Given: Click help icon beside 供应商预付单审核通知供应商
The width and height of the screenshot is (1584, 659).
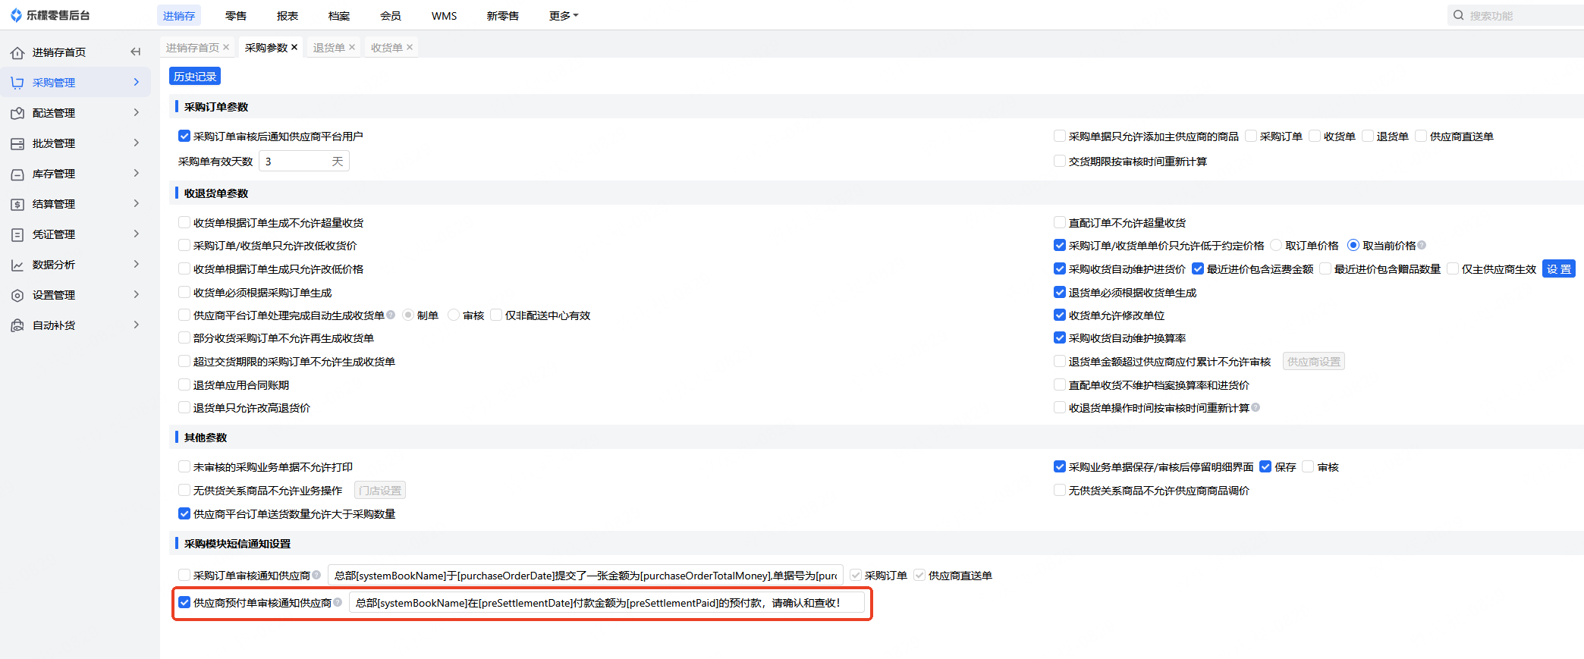Looking at the screenshot, I should pyautogui.click(x=338, y=602).
